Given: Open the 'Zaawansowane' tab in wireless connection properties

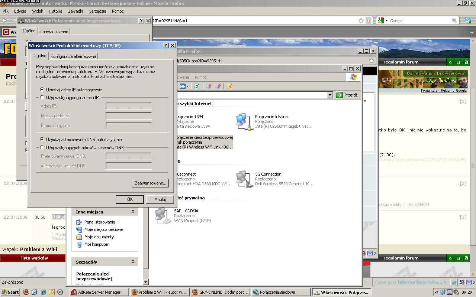Looking at the screenshot, I should 54,32.
